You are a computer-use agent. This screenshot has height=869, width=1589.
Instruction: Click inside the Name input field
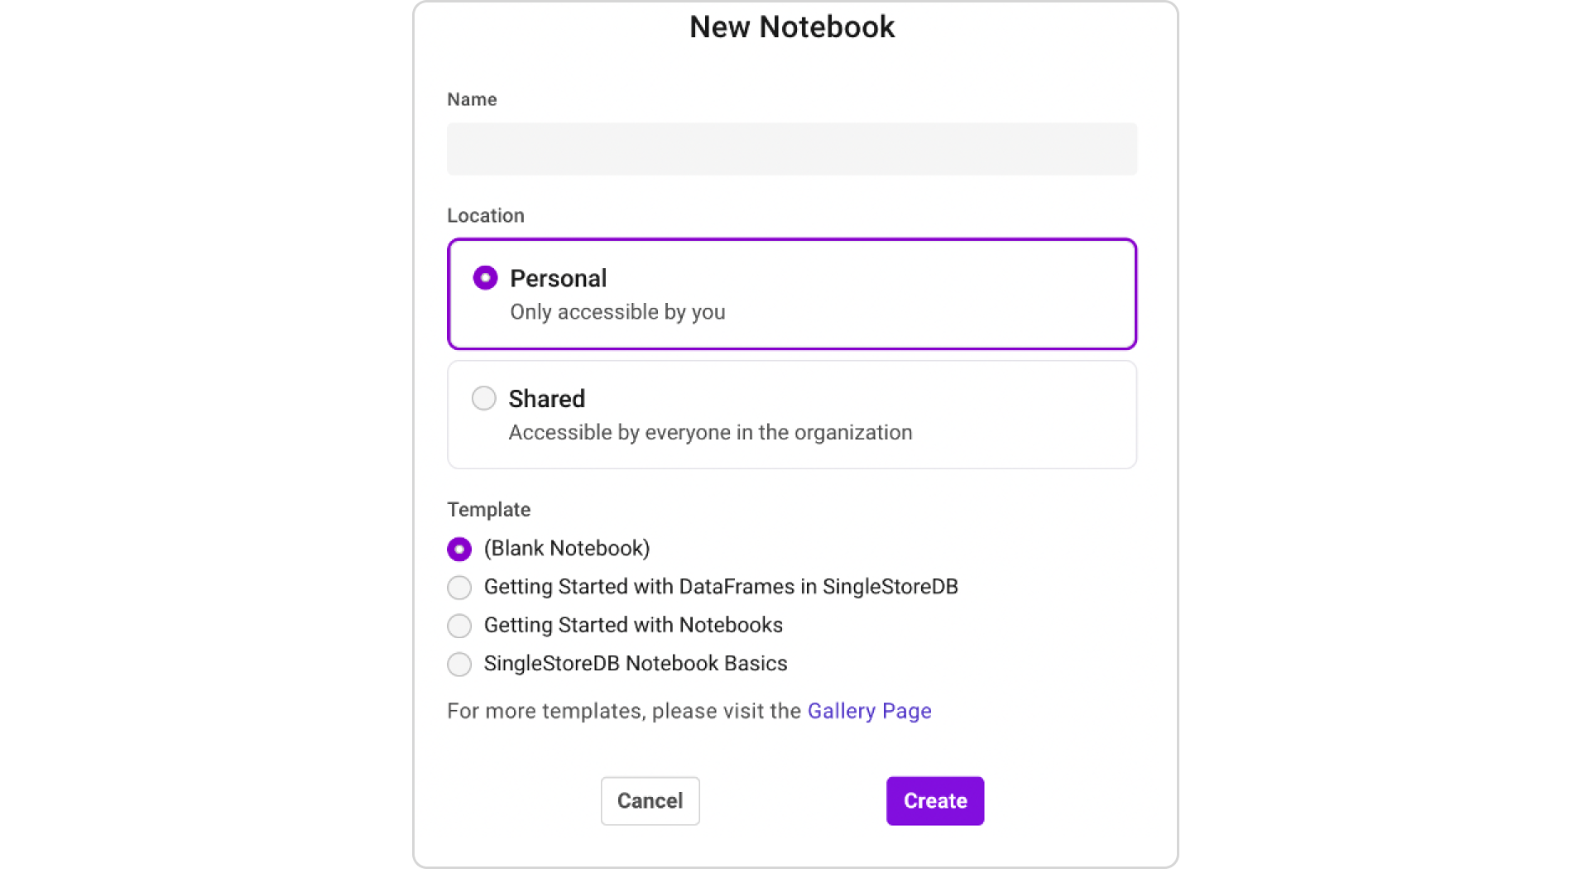tap(791, 149)
